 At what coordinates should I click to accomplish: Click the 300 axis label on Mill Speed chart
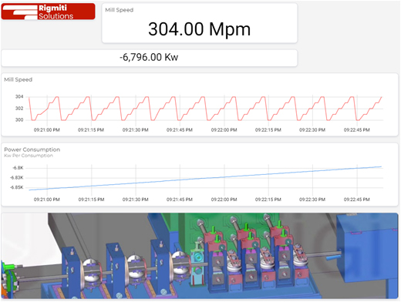tap(19, 120)
